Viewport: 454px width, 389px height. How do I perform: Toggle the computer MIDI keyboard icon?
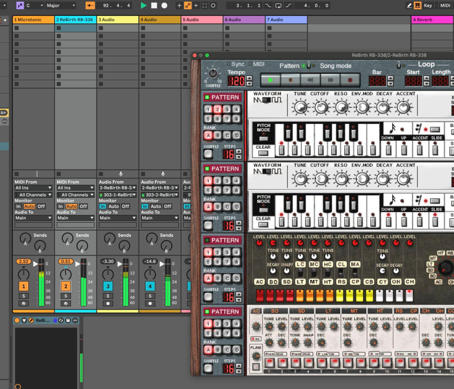pyautogui.click(x=418, y=6)
